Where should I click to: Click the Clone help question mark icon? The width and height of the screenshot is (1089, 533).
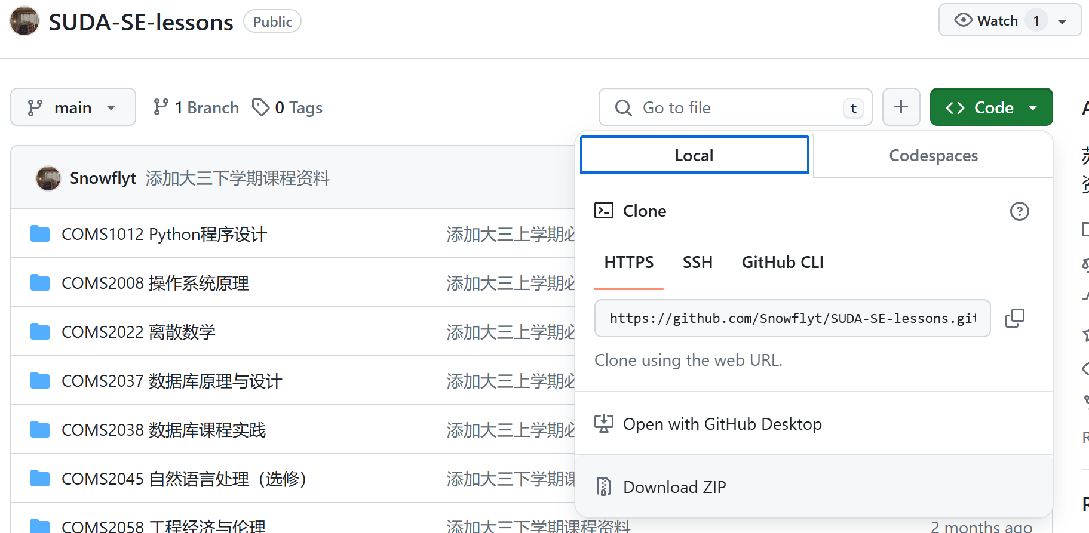pyautogui.click(x=1019, y=211)
